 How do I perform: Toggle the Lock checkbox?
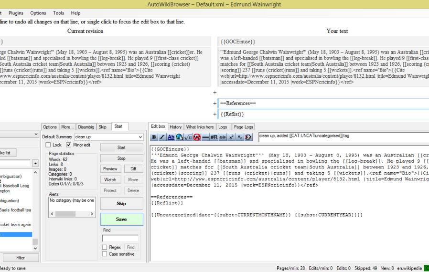pyautogui.click(x=48, y=145)
